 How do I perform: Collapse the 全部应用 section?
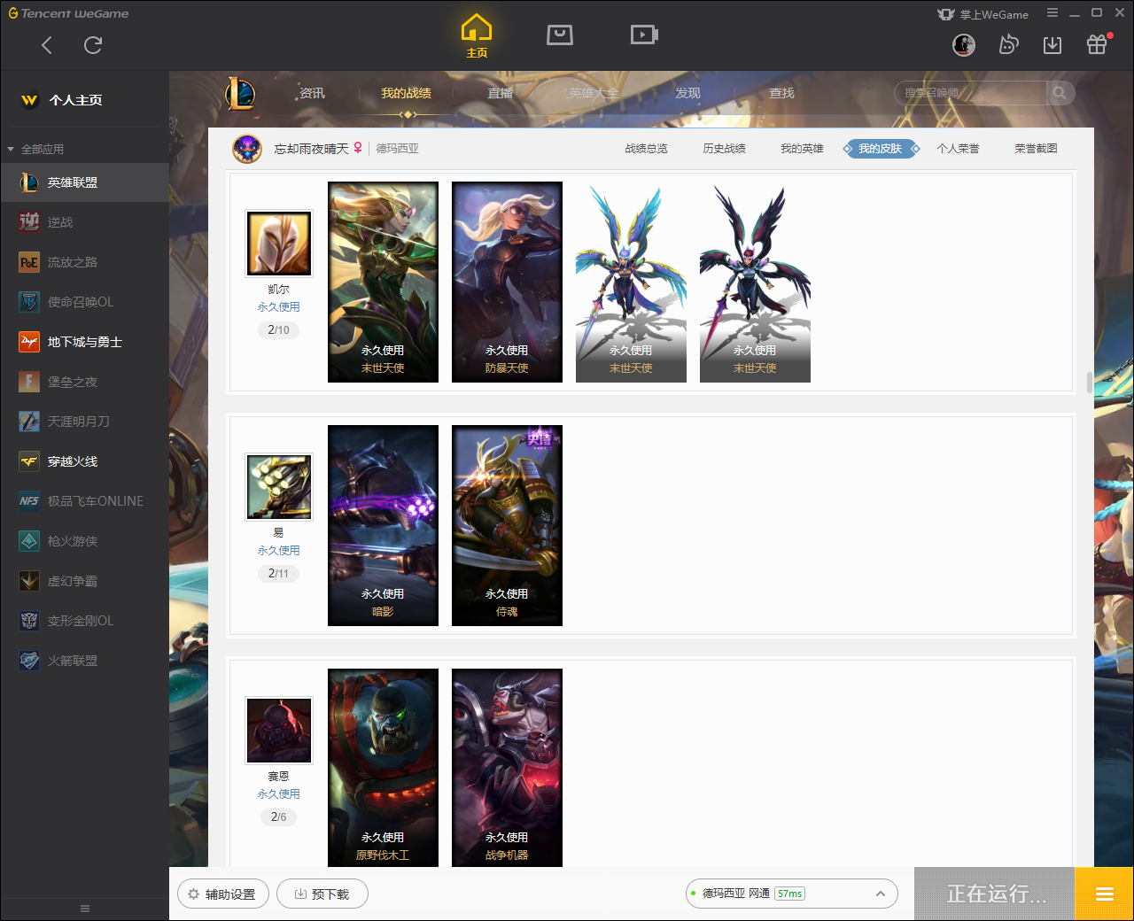point(36,149)
